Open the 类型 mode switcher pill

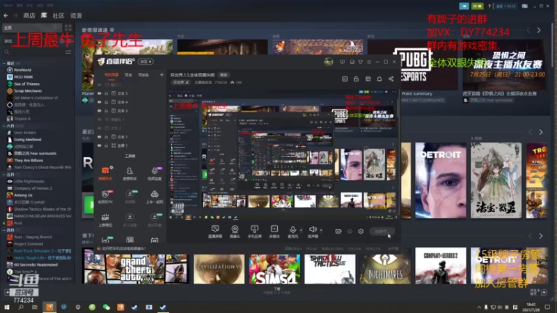pos(146,61)
